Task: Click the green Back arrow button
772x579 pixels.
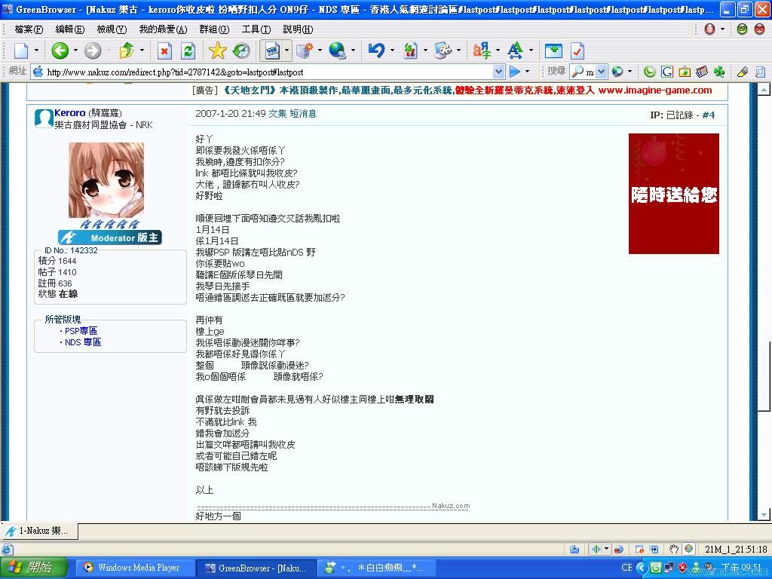Action: coord(60,51)
